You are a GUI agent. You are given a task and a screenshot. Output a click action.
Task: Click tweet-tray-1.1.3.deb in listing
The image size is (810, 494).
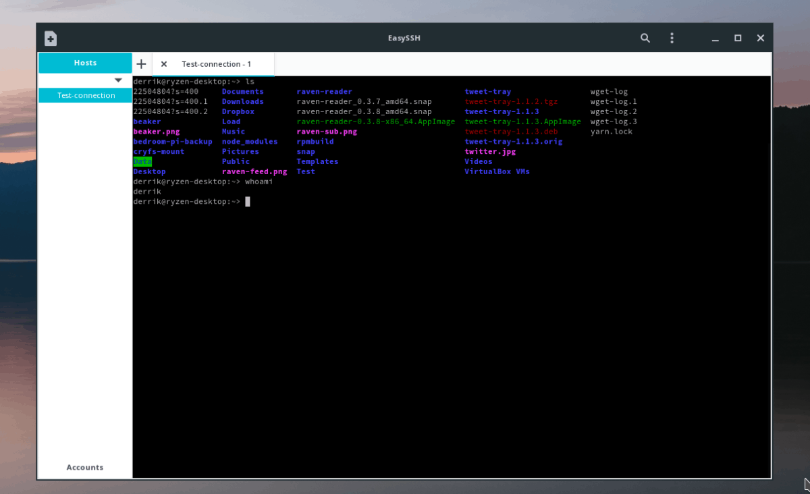(511, 132)
